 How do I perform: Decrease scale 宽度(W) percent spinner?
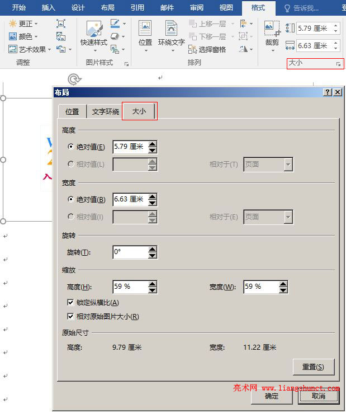coord(283,290)
